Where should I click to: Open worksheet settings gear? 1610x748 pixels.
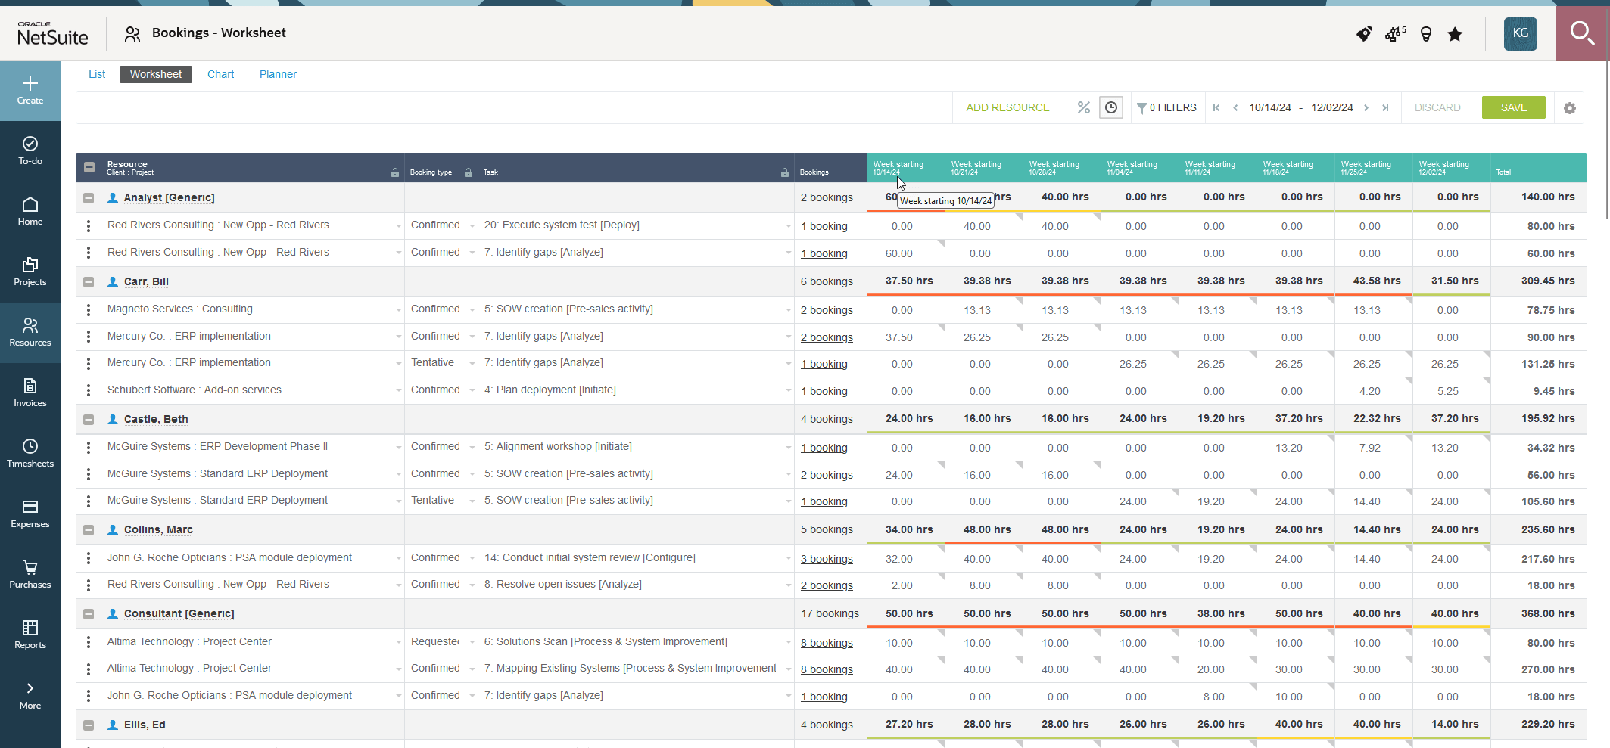point(1570,108)
